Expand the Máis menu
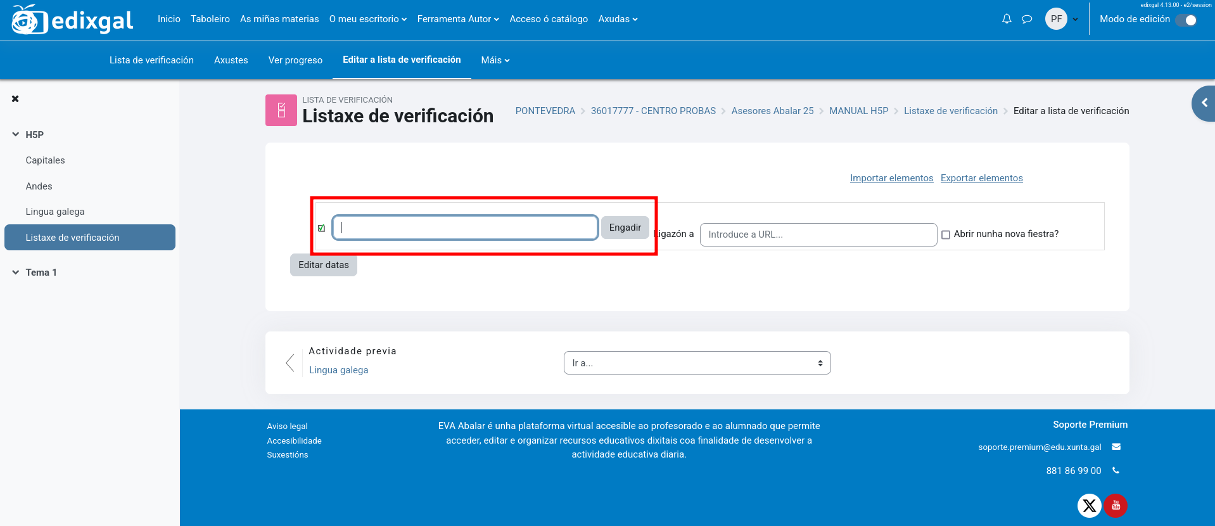 point(495,60)
